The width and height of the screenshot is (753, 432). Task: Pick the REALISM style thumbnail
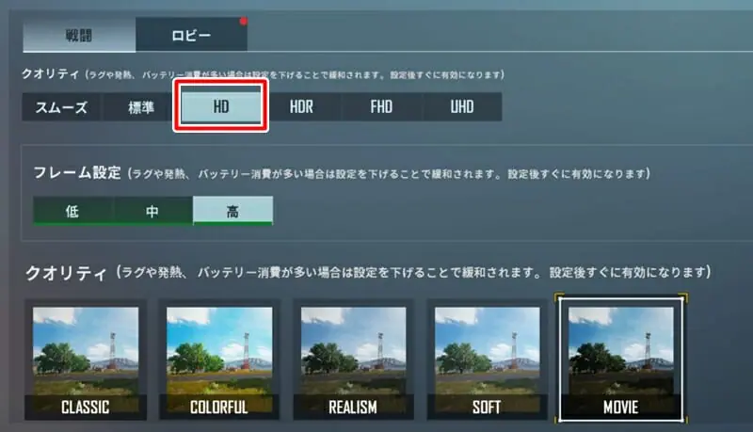(x=353, y=360)
